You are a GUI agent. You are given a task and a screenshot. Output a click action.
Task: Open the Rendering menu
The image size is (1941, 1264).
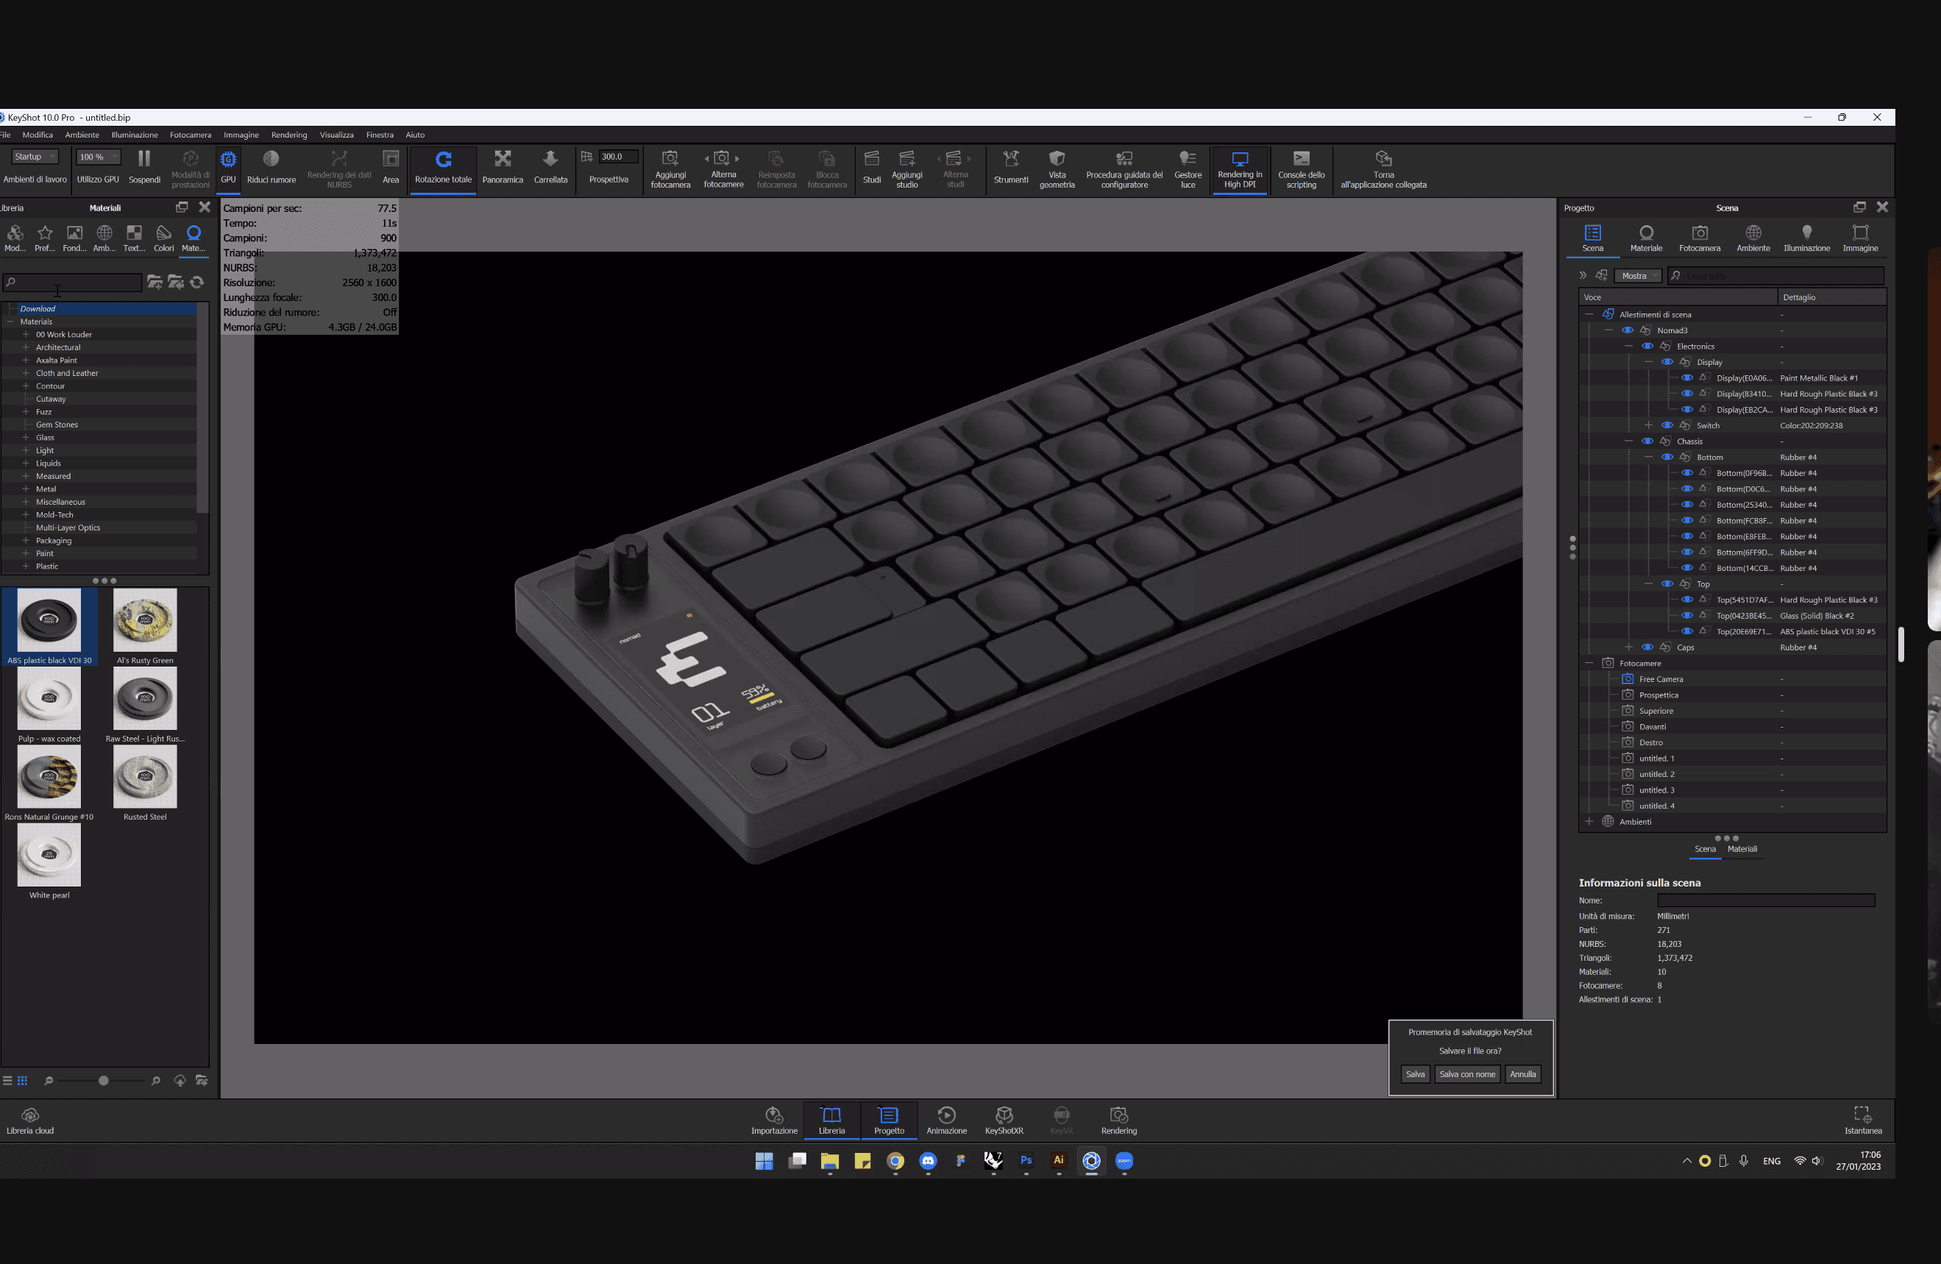click(x=288, y=135)
